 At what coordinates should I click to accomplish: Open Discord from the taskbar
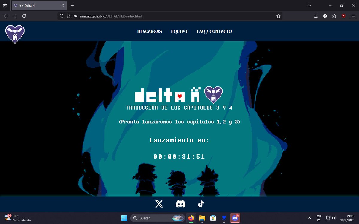click(x=235, y=218)
